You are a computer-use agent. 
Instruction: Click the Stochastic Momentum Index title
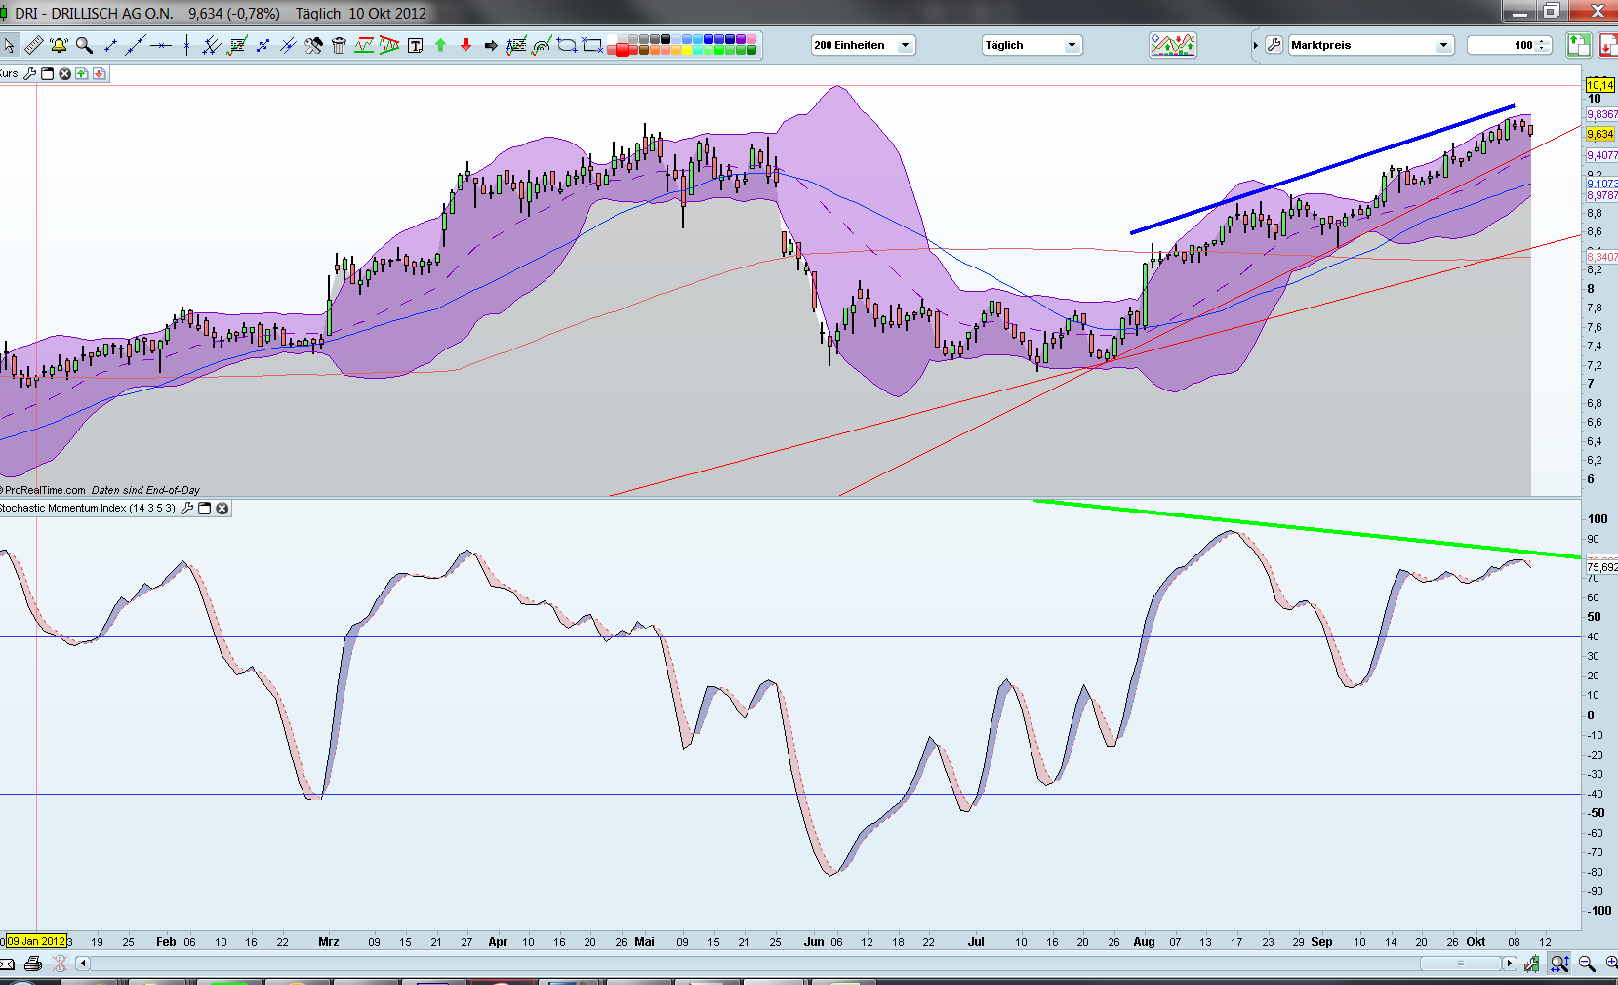coord(88,508)
